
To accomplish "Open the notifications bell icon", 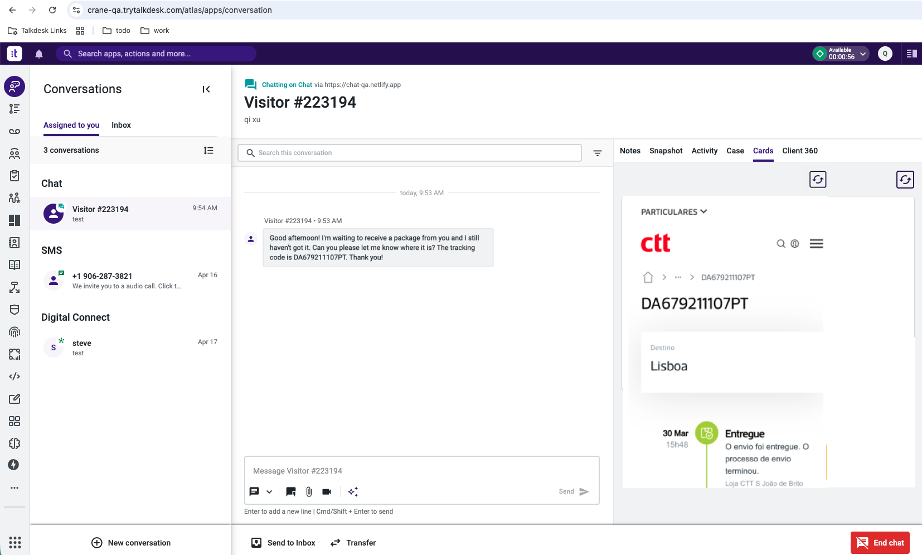I will tap(38, 53).
